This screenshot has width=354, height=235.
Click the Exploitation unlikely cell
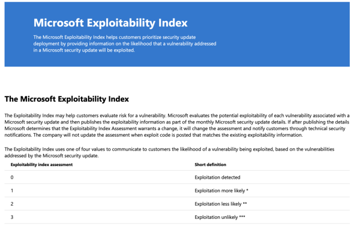tap(220, 218)
